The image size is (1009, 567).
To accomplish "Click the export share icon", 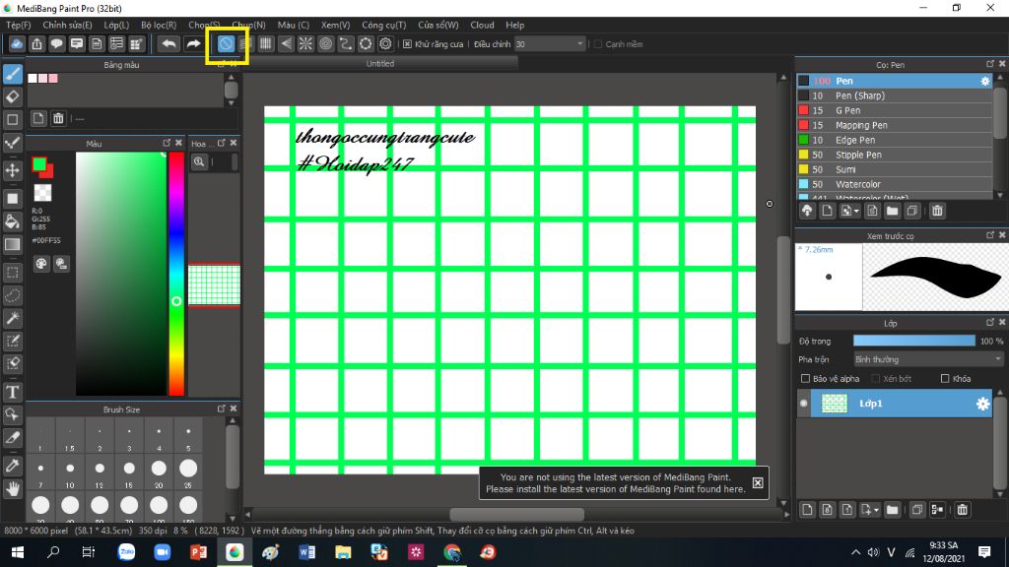I will pos(36,43).
